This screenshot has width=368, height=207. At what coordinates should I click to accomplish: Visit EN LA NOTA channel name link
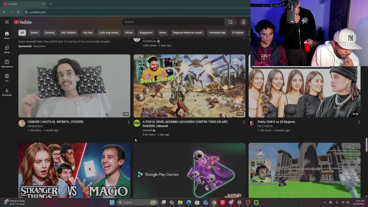tap(265, 126)
